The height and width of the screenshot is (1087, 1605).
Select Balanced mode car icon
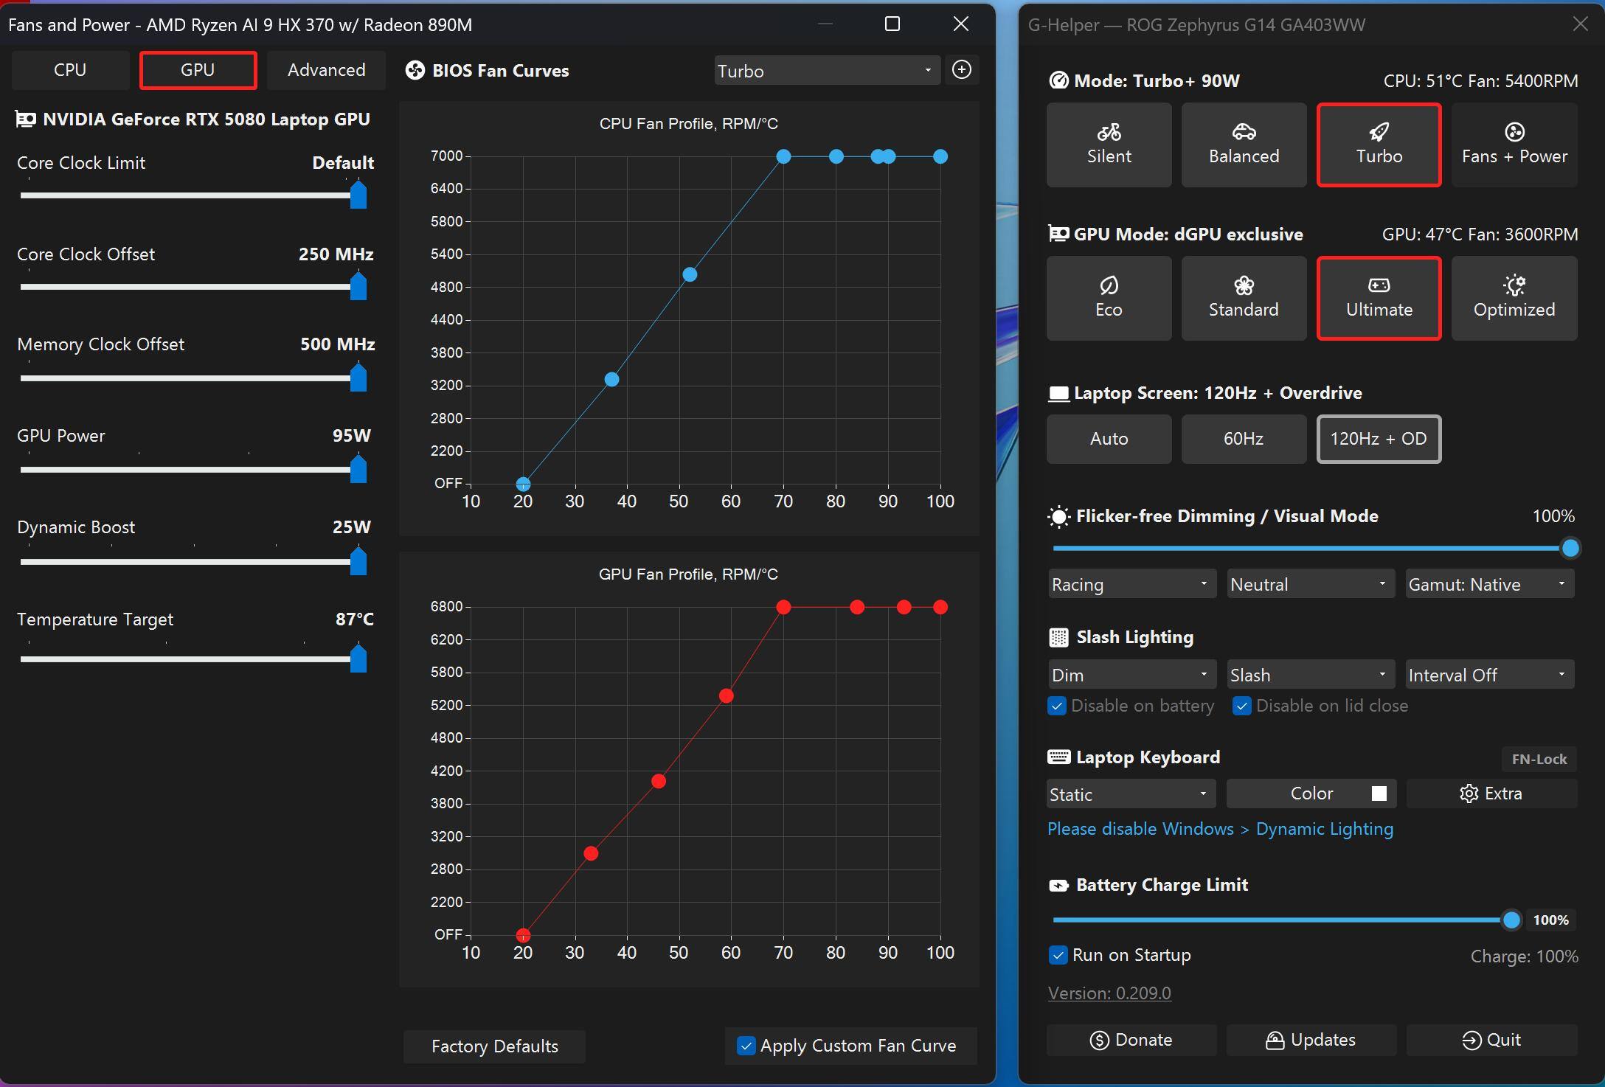click(1244, 133)
